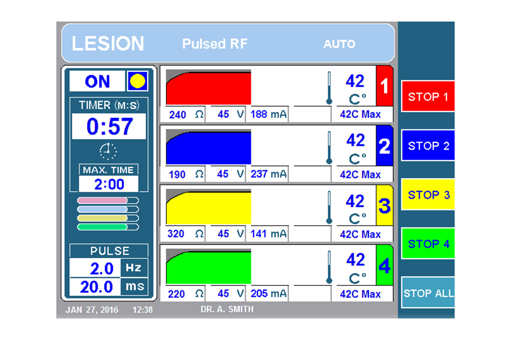Open the LESION mode title
This screenshot has height=340, width=511.
click(x=108, y=44)
